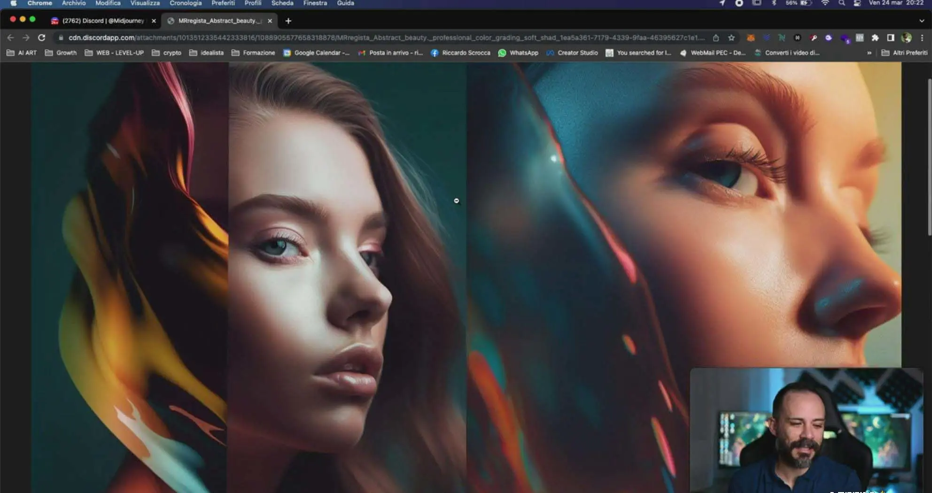Image resolution: width=932 pixels, height=493 pixels.
Task: Switch to the Discord Midjourney tab
Action: point(102,21)
